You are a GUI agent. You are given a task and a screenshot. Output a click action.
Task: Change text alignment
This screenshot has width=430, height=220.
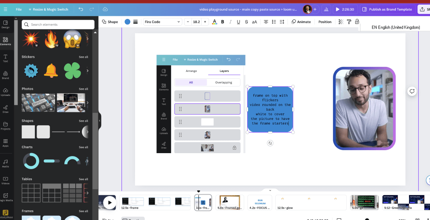click(x=266, y=22)
